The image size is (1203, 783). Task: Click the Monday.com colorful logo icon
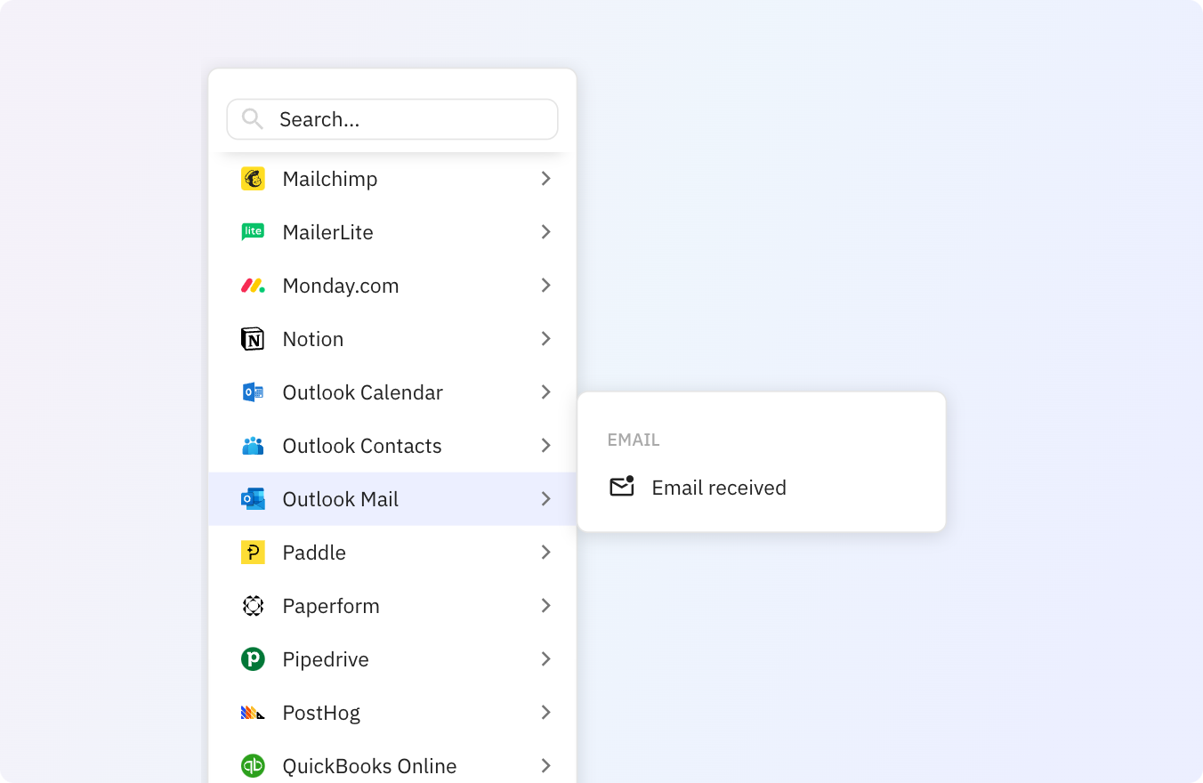253,286
